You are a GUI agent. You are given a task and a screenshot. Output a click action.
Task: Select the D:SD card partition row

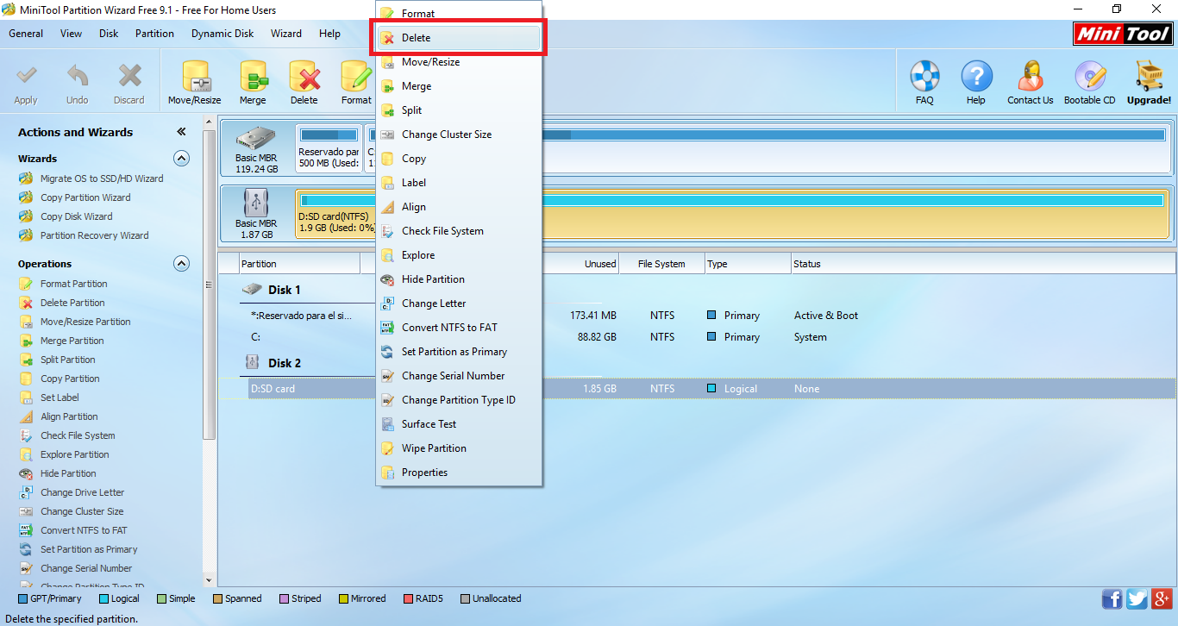coord(697,389)
